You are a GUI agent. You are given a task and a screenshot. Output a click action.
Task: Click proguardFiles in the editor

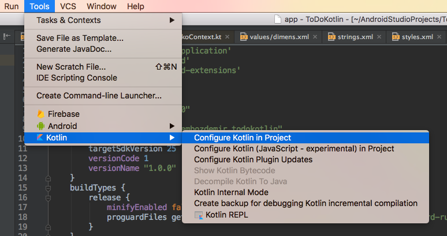click(137, 217)
